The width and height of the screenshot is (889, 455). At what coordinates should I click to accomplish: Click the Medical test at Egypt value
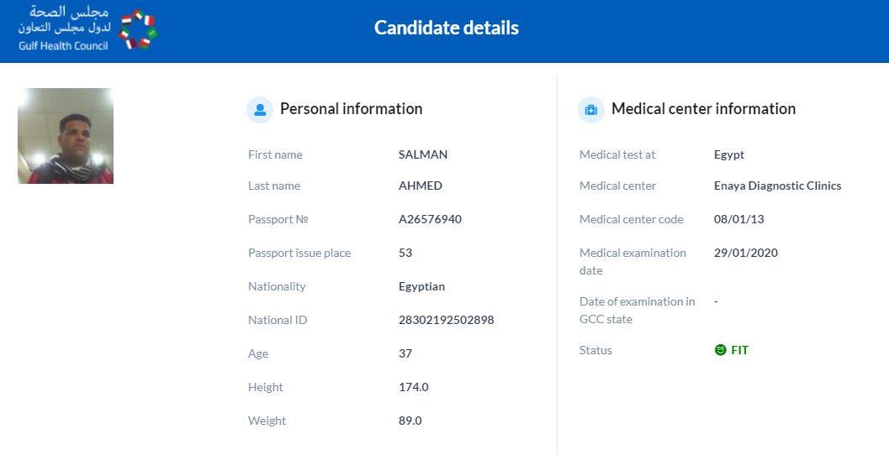tap(729, 154)
